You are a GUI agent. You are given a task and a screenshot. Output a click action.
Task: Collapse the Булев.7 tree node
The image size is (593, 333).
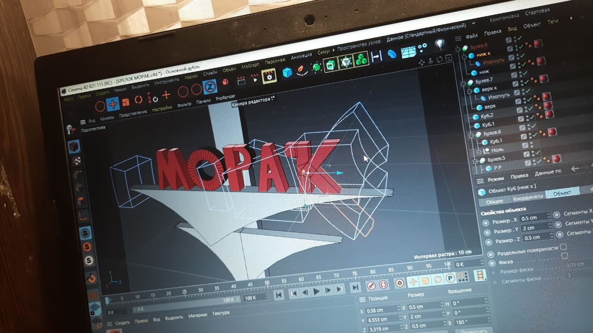pyautogui.click(x=464, y=82)
